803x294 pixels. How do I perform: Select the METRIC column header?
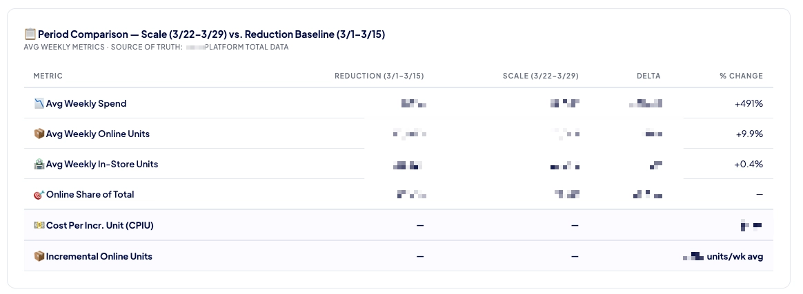pos(48,76)
